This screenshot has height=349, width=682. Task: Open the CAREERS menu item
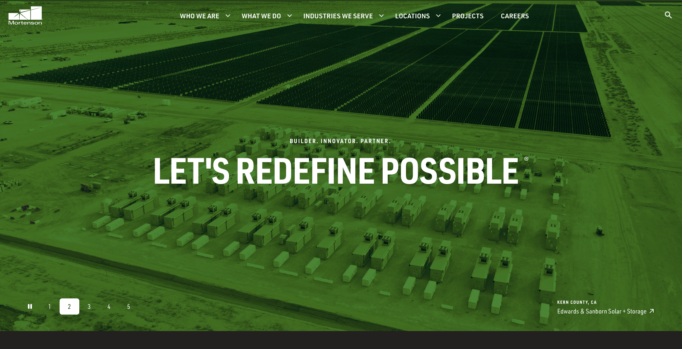[x=515, y=16]
